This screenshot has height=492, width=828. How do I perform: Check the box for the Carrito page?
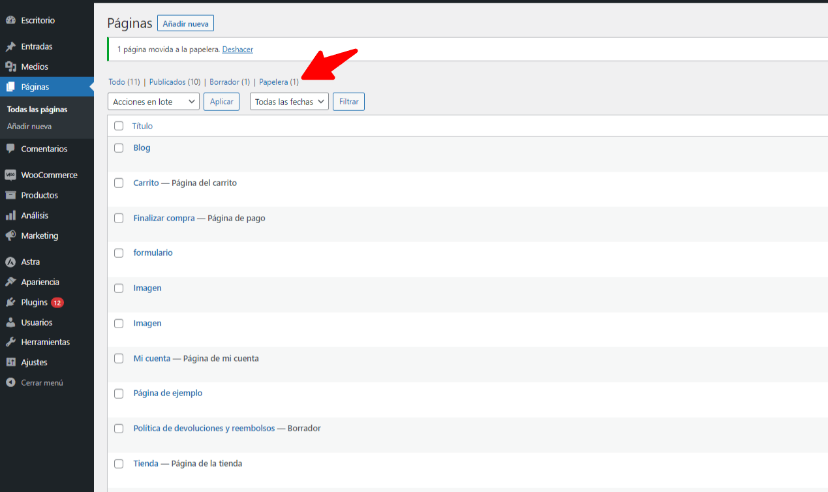pyautogui.click(x=119, y=183)
